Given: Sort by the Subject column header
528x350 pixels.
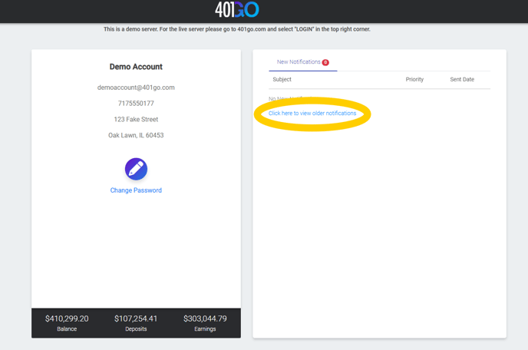Looking at the screenshot, I should (282, 80).
